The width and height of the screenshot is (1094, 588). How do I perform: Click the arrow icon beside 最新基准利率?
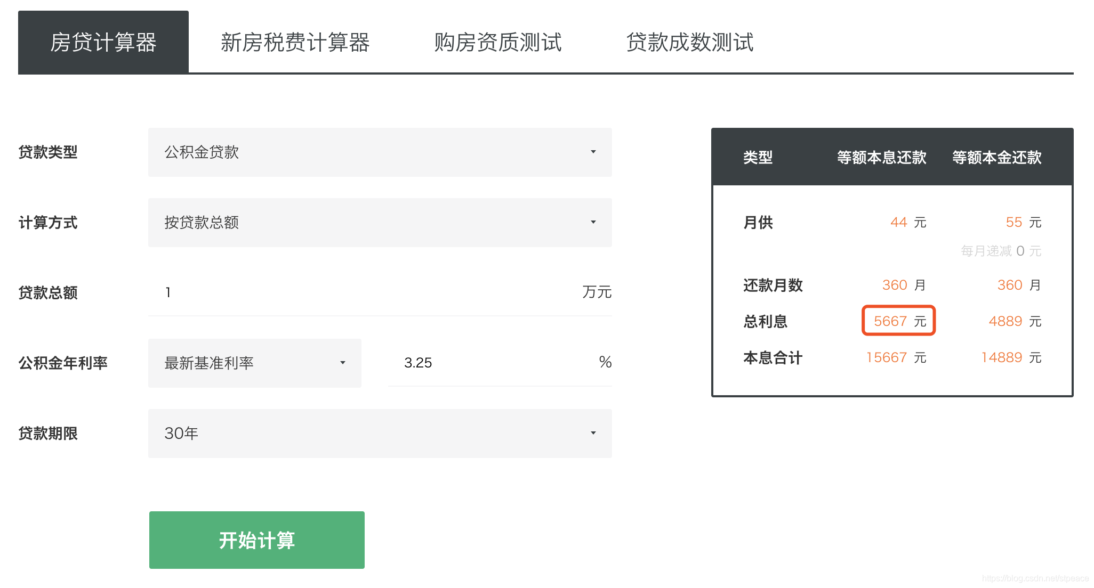click(x=343, y=363)
